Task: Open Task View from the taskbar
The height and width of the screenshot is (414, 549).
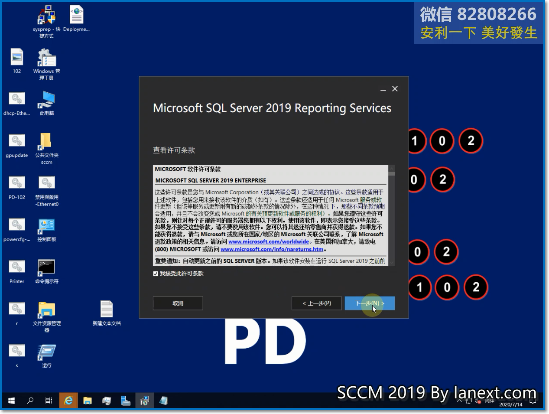Action: point(49,401)
